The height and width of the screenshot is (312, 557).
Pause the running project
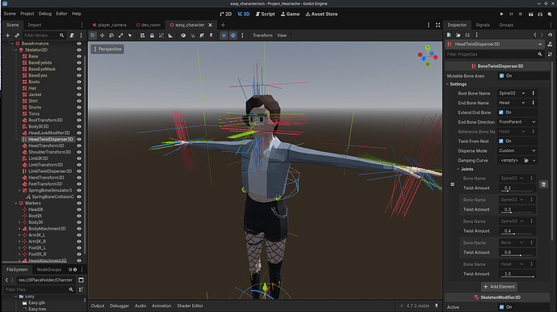pyautogui.click(x=511, y=14)
